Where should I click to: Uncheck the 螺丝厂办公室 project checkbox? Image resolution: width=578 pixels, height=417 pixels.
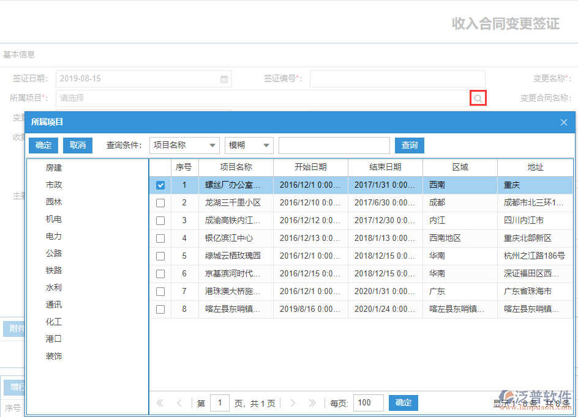(x=160, y=185)
